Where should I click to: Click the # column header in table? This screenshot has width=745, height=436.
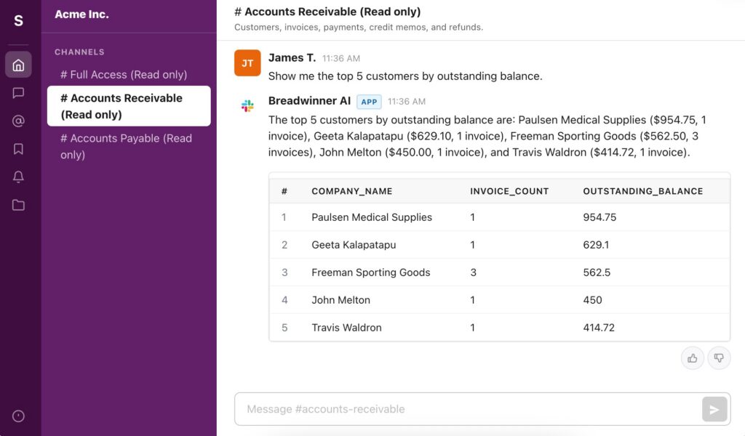pos(284,191)
